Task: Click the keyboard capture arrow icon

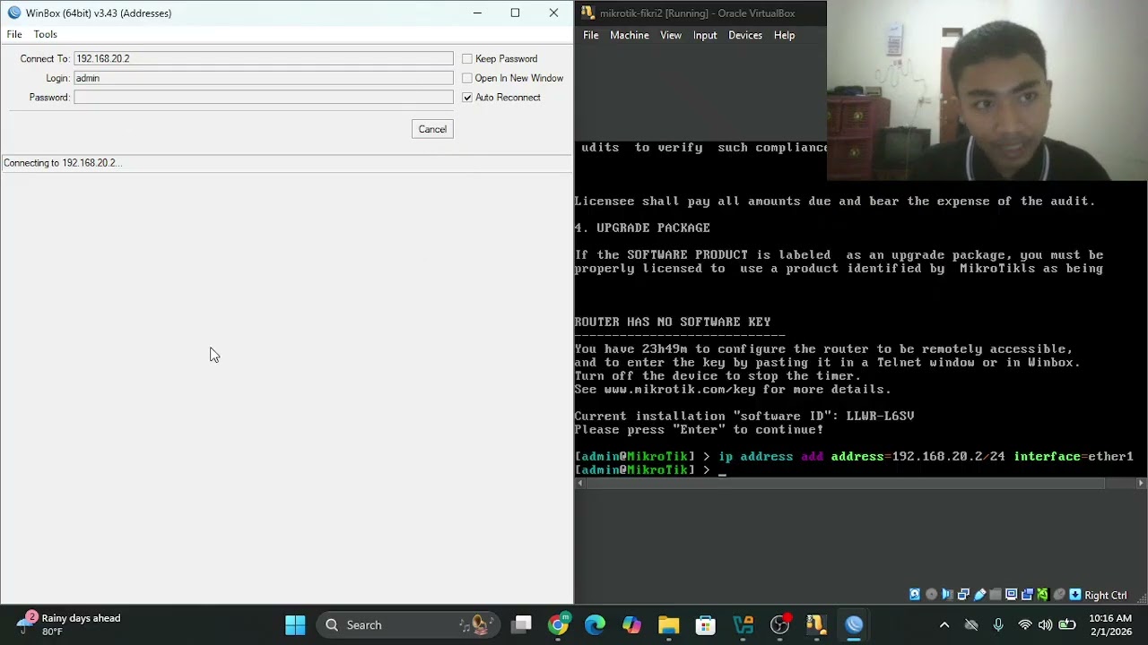Action: [1075, 595]
